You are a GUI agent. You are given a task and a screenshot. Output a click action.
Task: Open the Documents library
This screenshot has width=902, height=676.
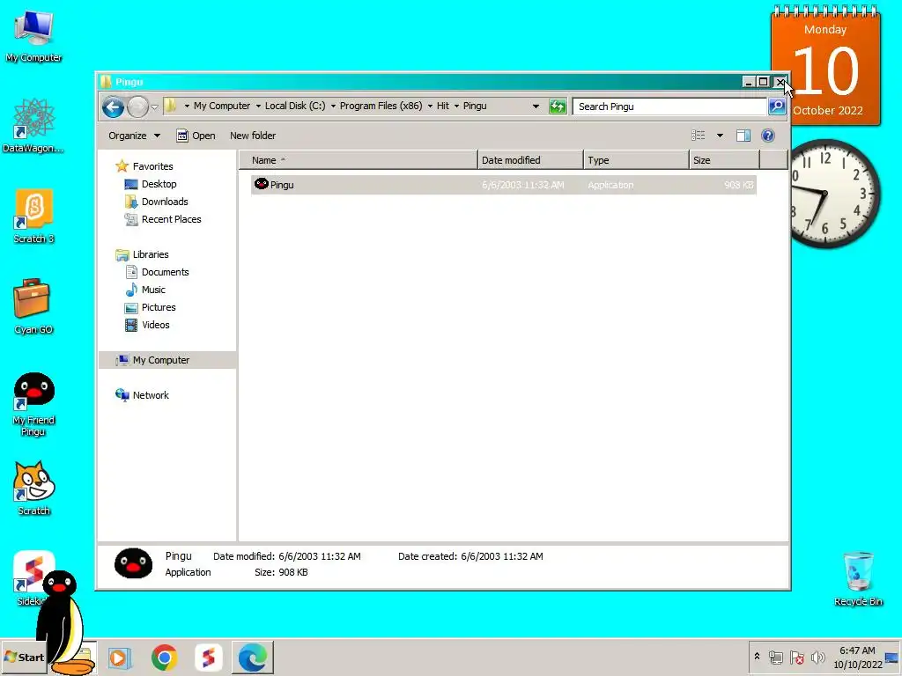(x=157, y=272)
